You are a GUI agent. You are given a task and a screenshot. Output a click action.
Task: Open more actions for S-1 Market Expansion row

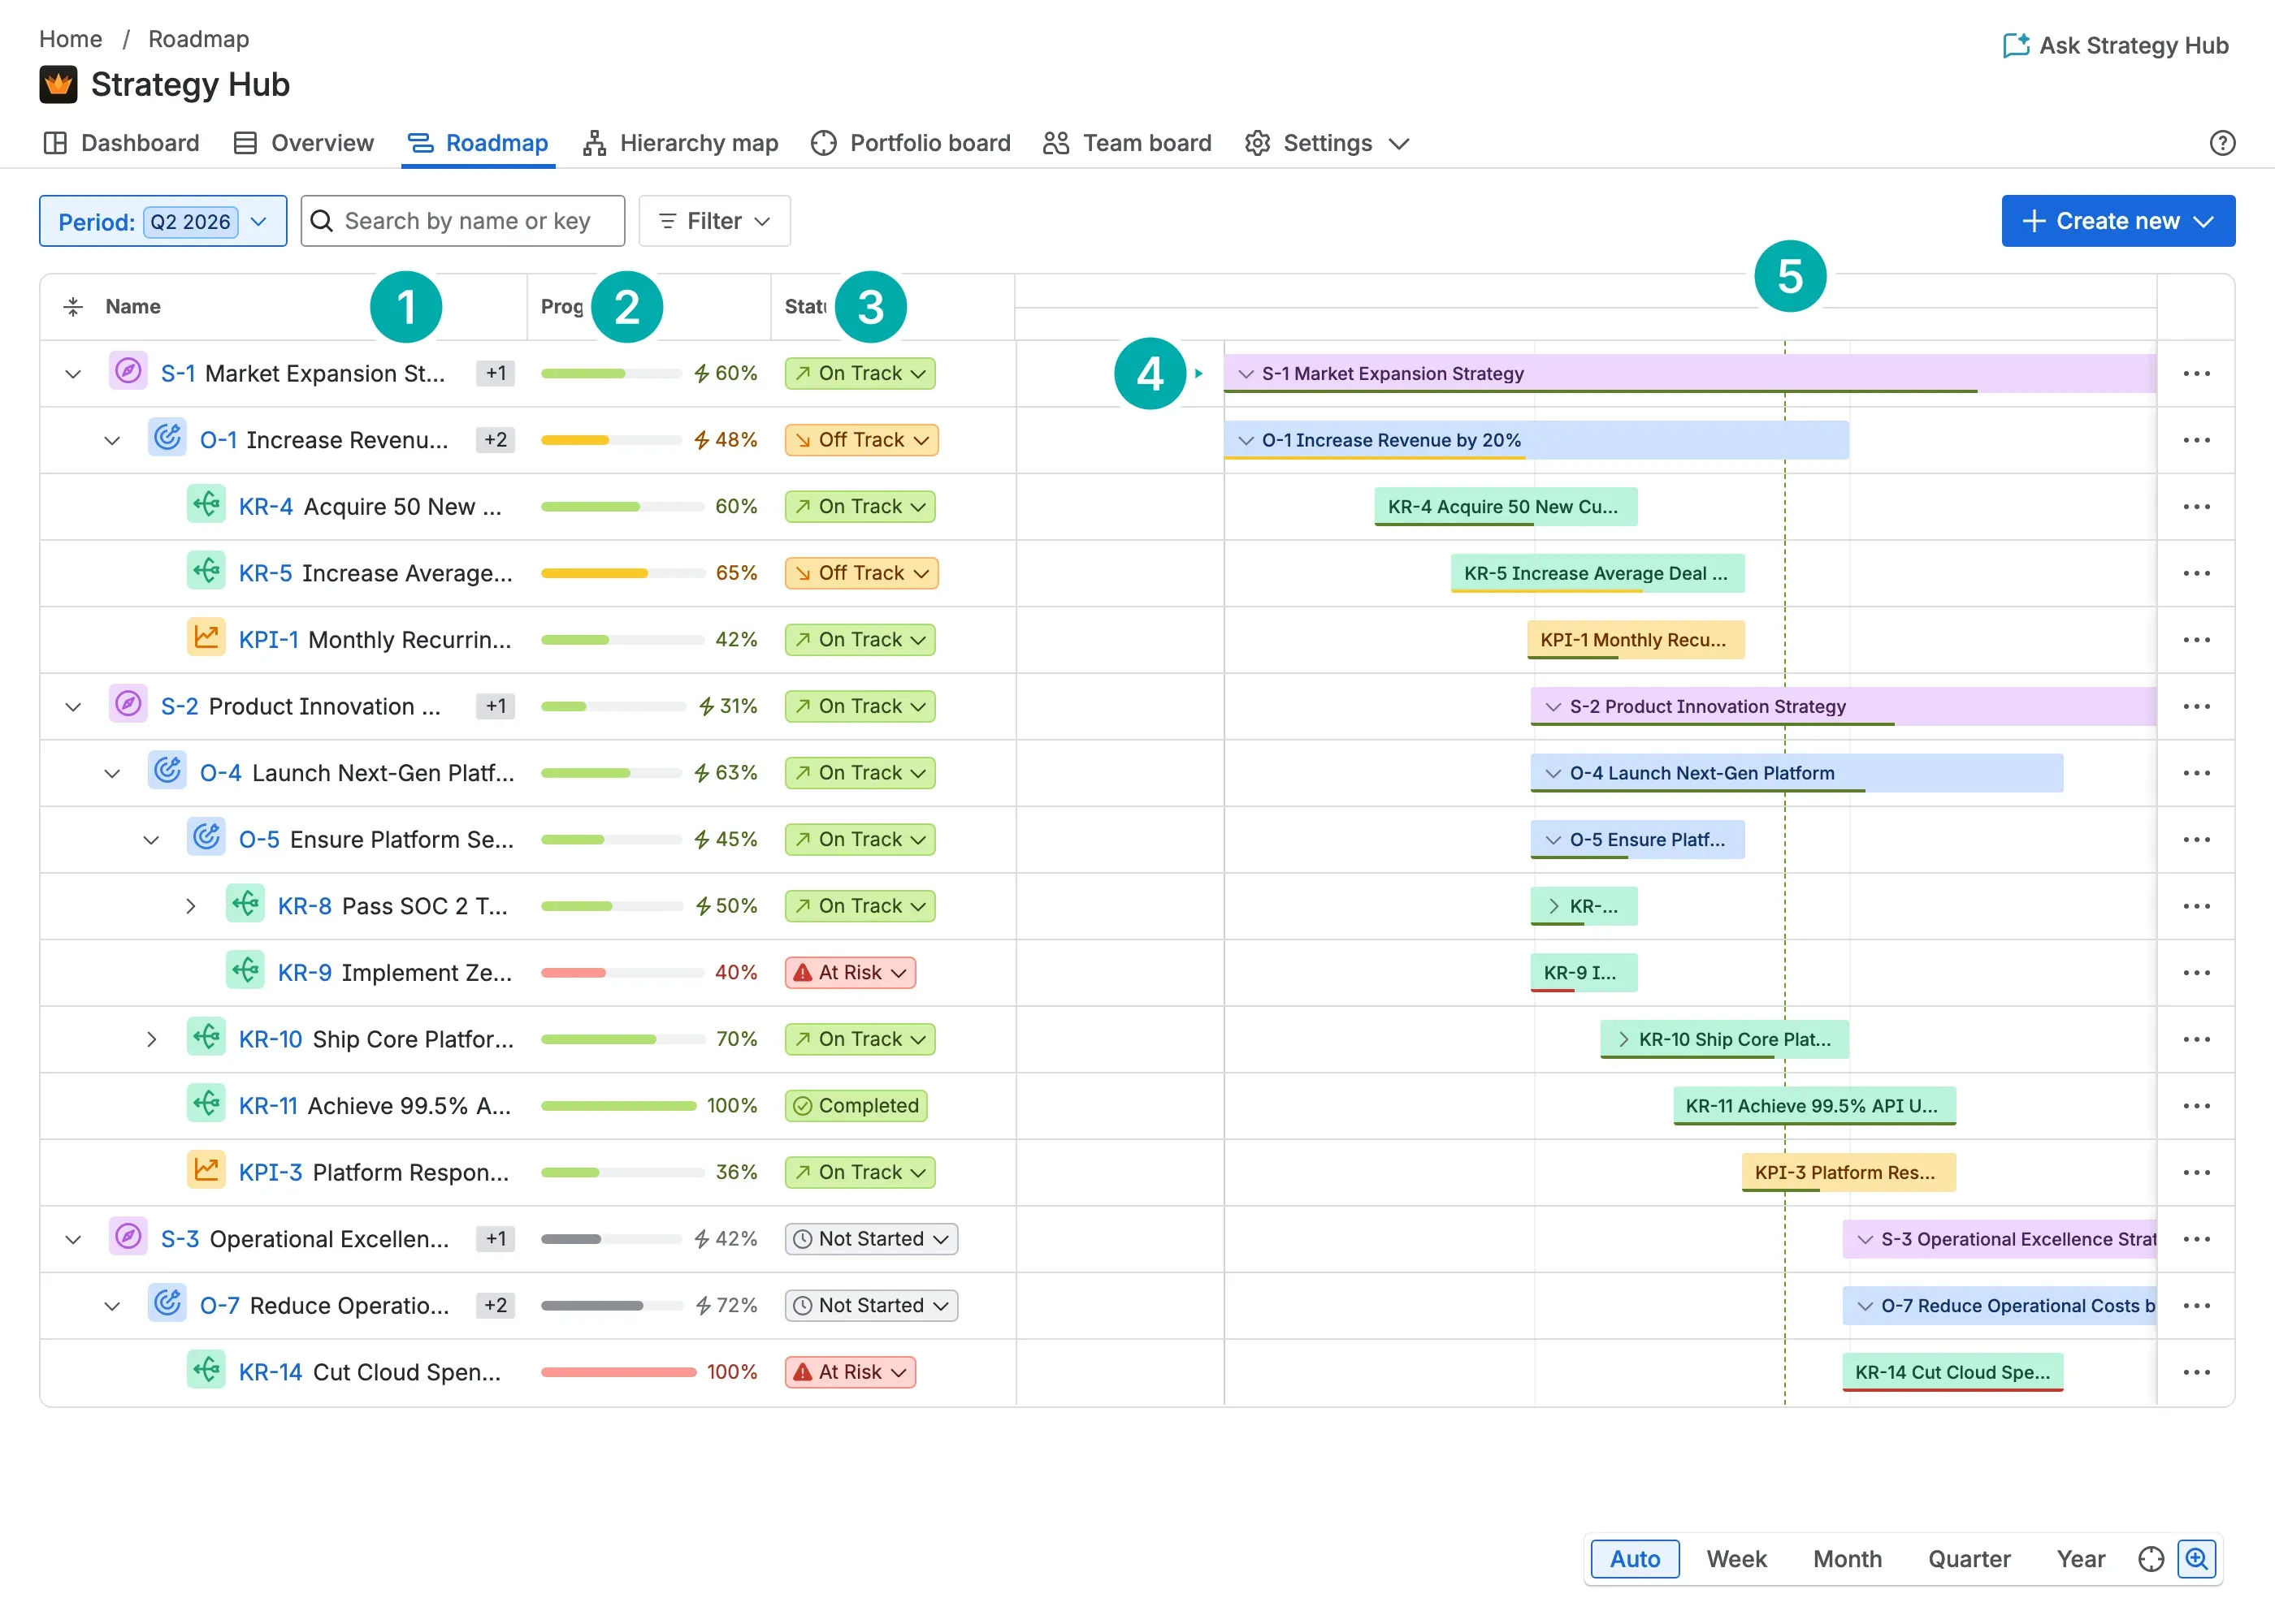[2196, 373]
